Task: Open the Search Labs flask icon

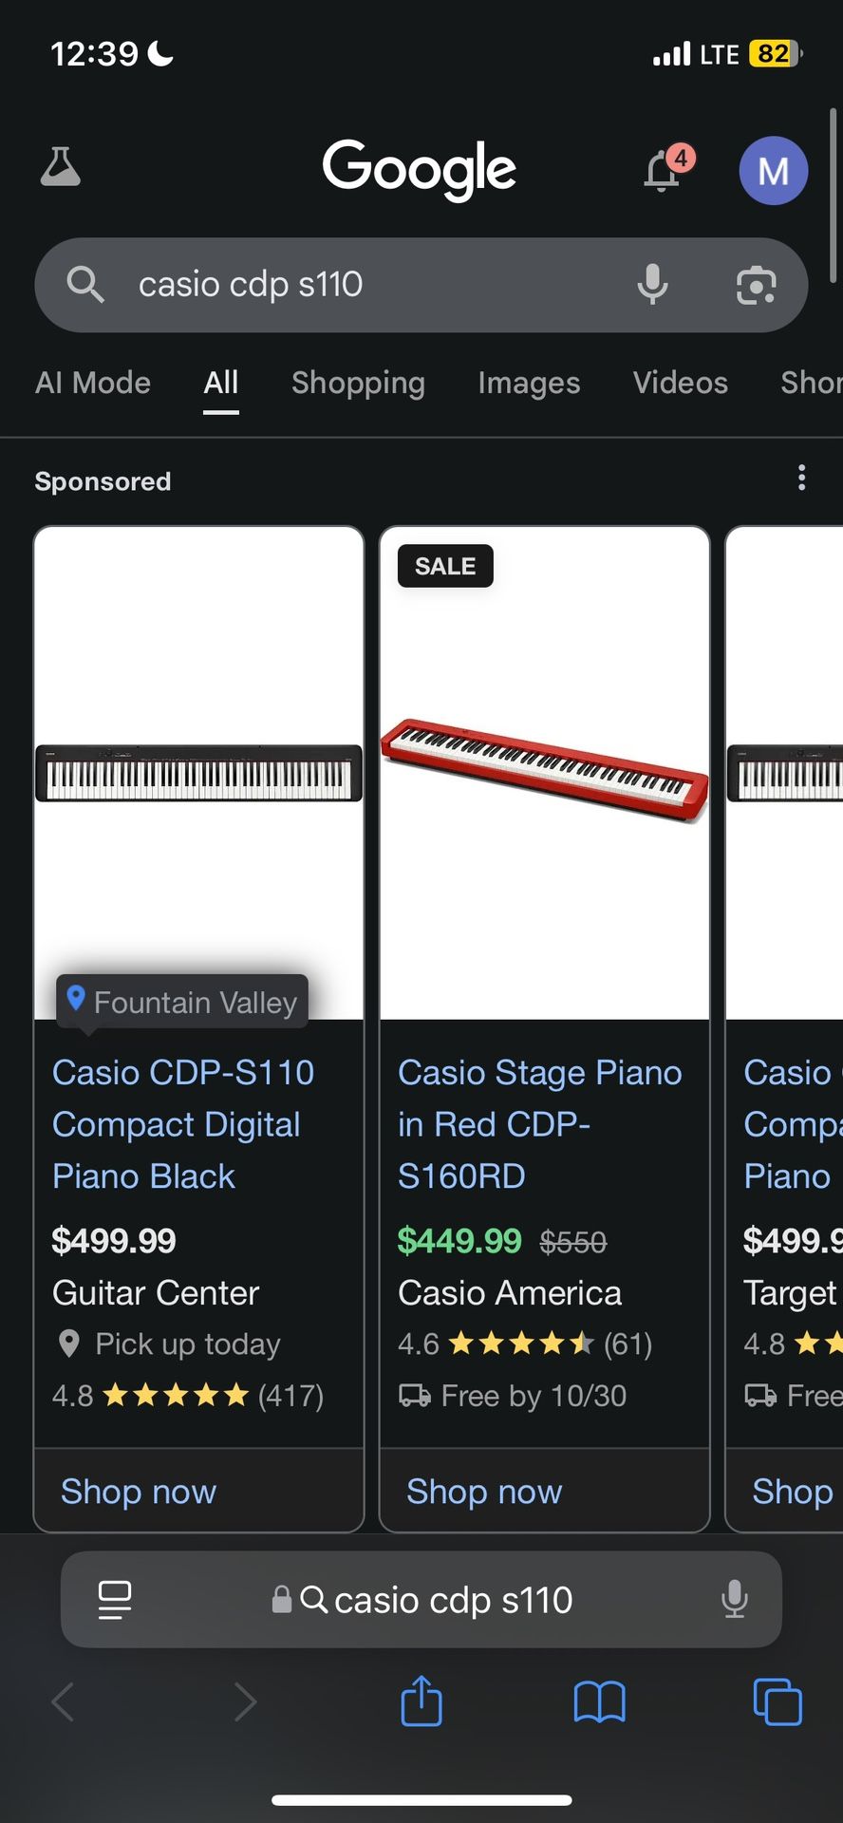Action: [61, 167]
